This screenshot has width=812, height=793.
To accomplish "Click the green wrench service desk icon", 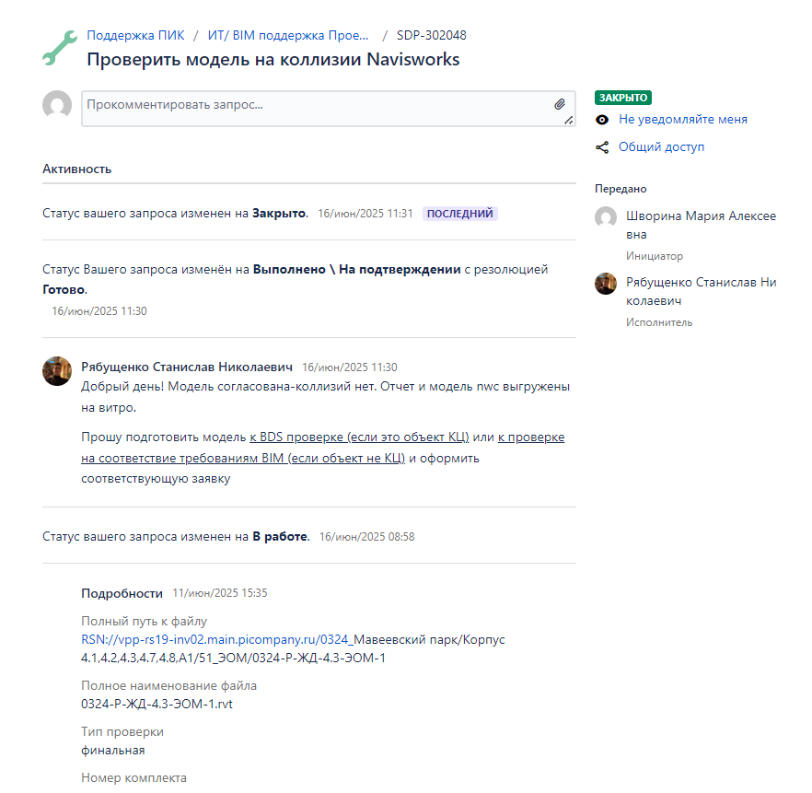I will click(x=59, y=47).
